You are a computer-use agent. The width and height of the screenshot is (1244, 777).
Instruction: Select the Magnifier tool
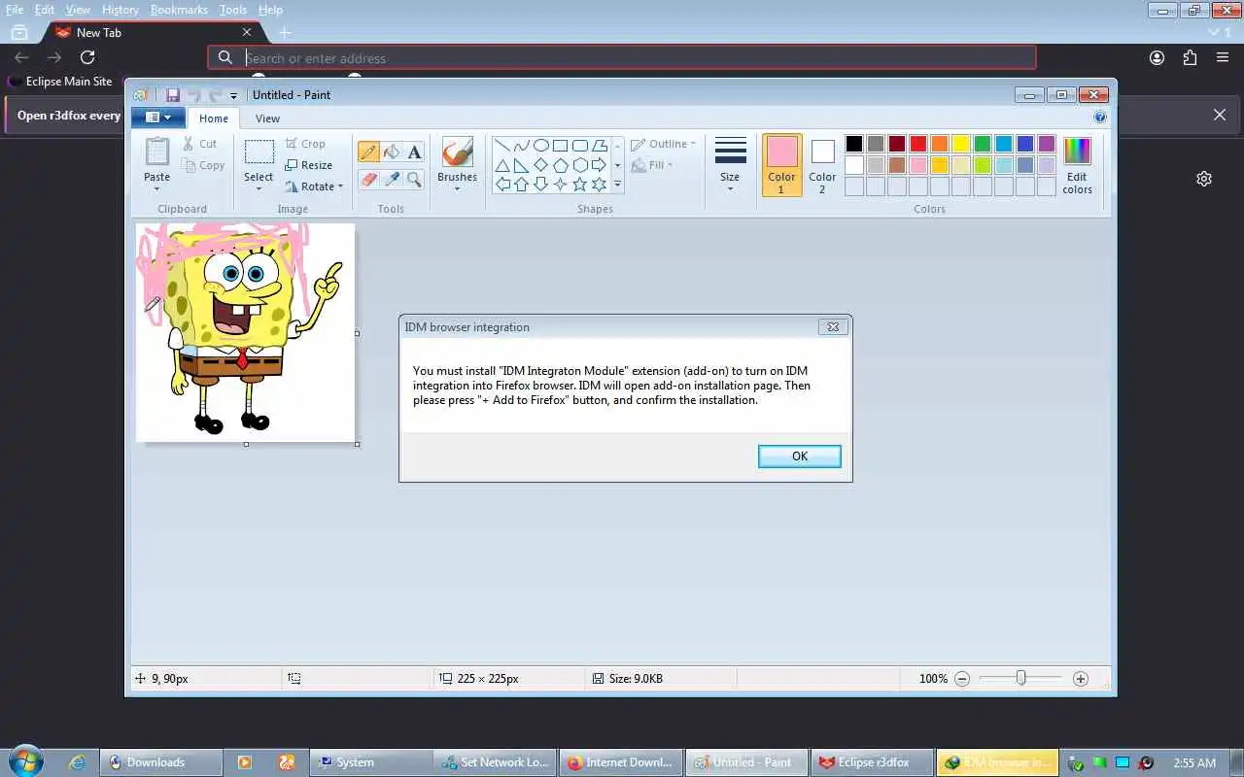415,179
